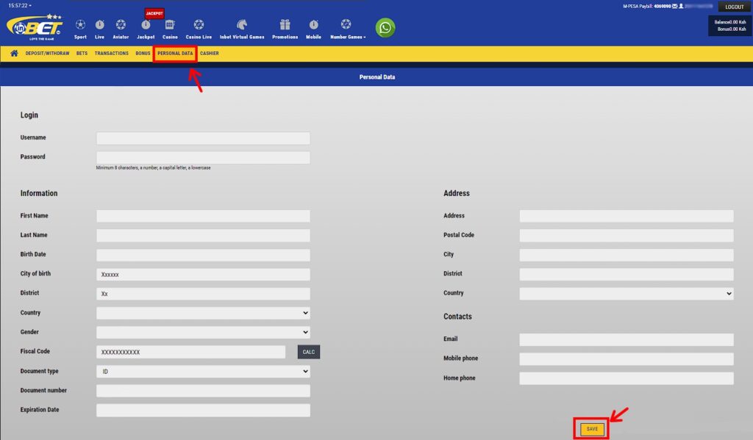Open the Country dropdown under Information
Viewport: 753px width, 440px height.
tap(203, 312)
